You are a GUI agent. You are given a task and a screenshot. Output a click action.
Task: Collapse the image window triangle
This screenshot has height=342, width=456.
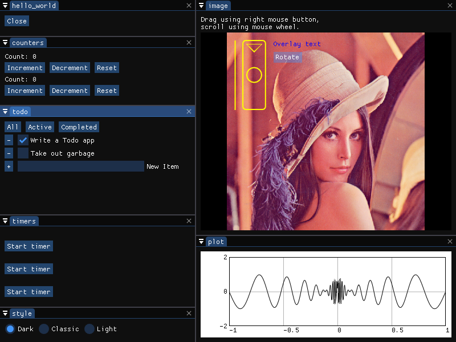click(201, 6)
